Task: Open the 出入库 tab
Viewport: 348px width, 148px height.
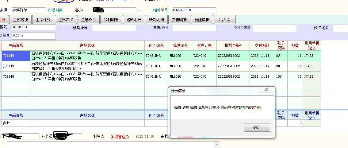Action: [224, 20]
